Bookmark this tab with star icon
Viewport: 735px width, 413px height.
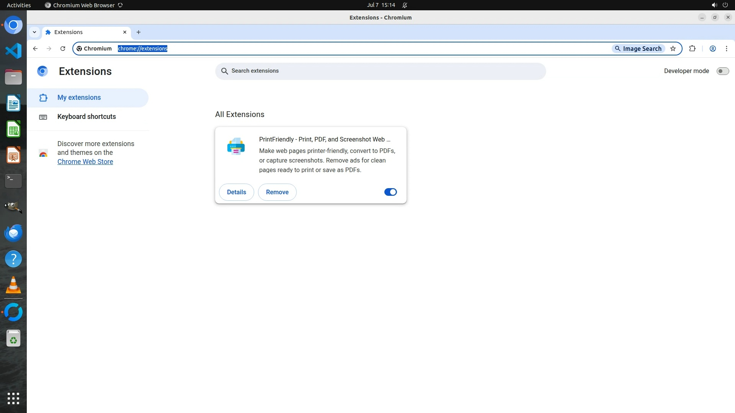tap(673, 49)
